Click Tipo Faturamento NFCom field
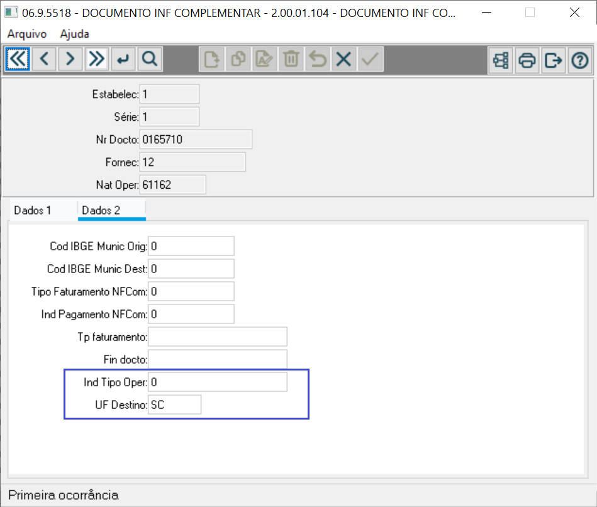597x507 pixels. [191, 292]
